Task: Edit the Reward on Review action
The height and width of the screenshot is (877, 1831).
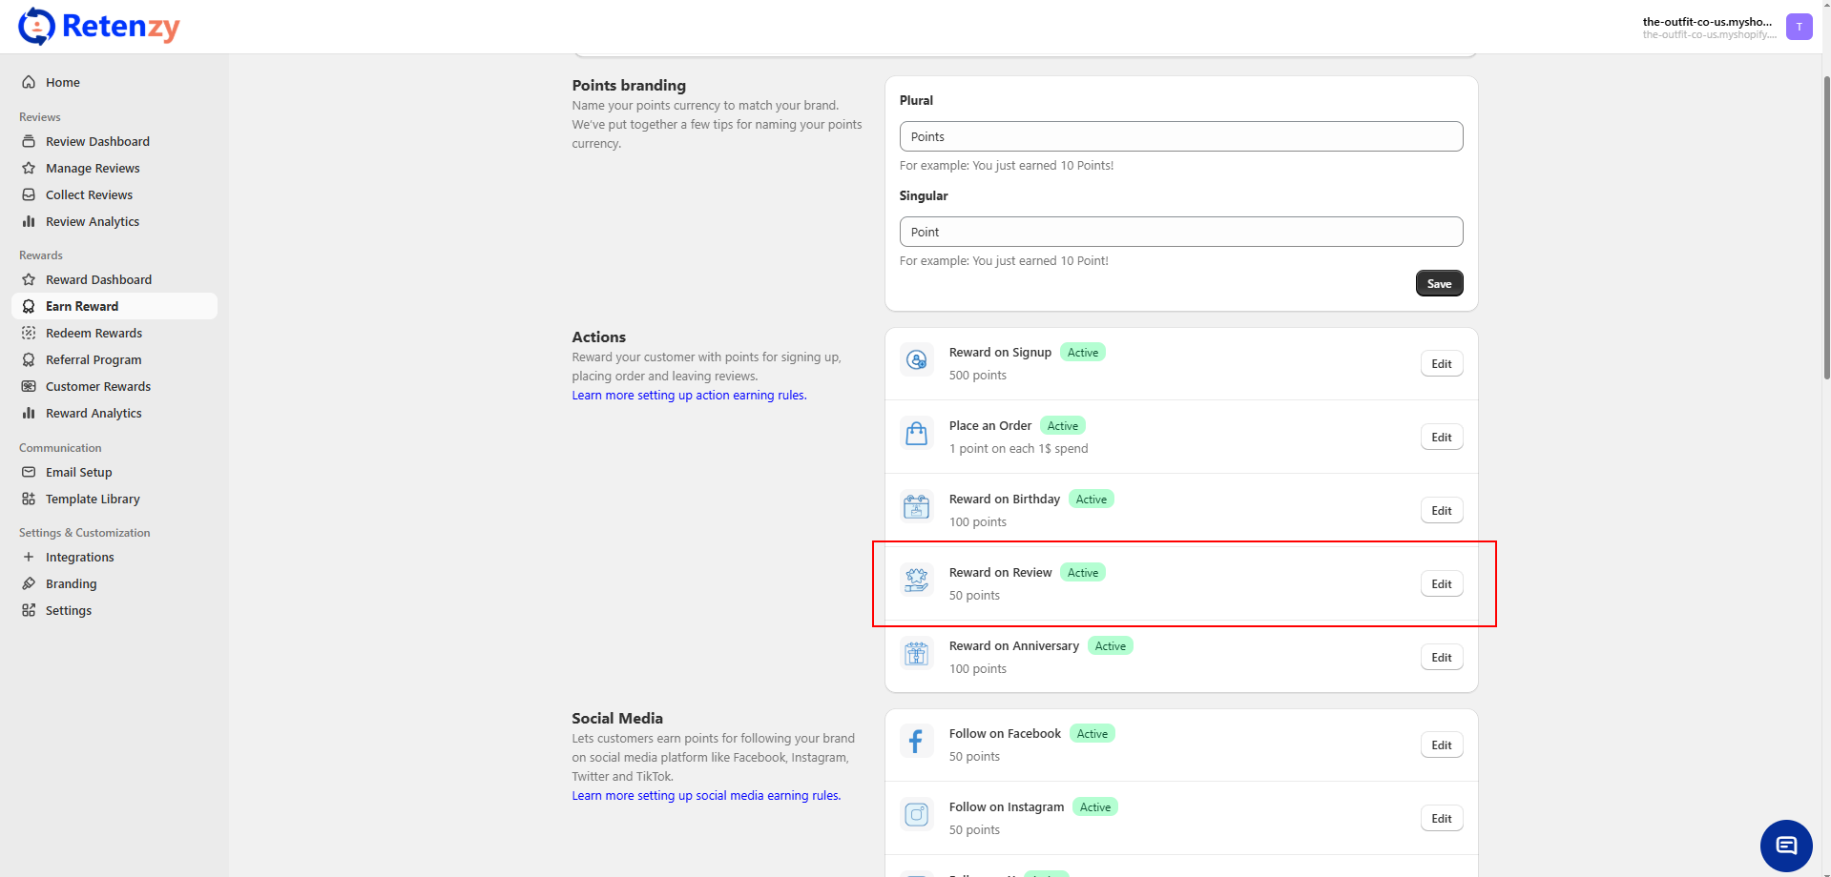Action: click(1441, 584)
